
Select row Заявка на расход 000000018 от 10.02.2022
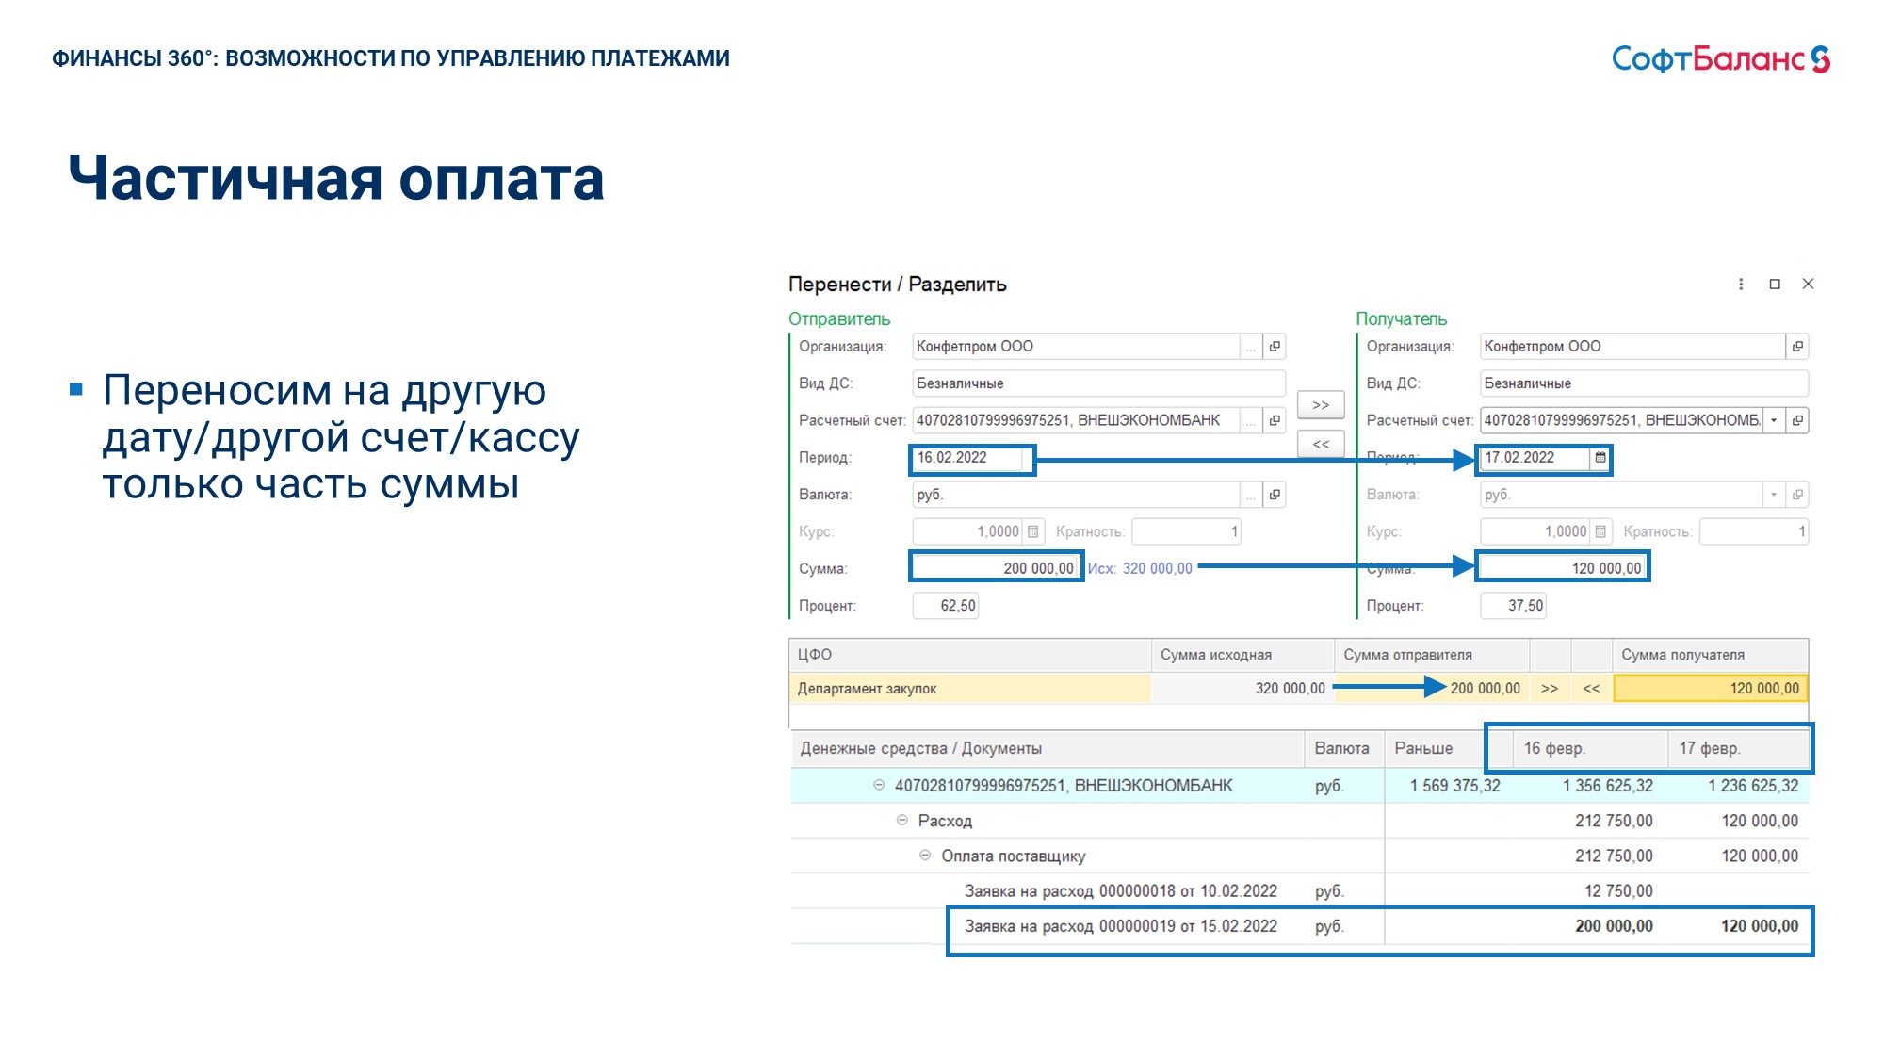[1300, 891]
